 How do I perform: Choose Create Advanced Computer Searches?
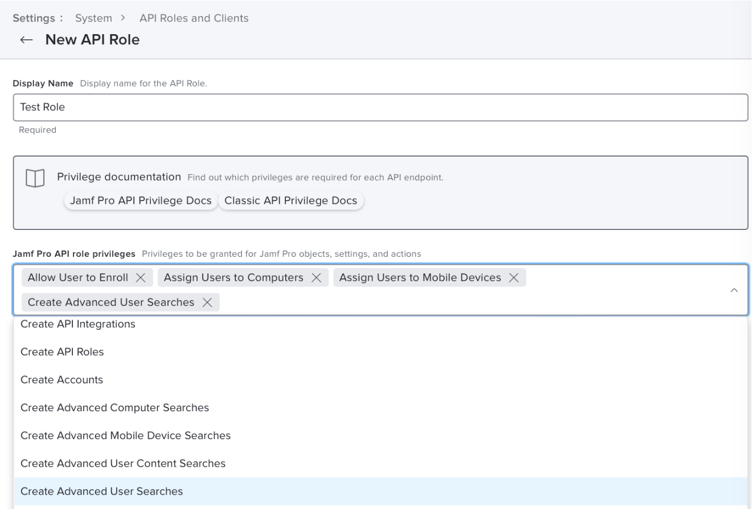coord(380,408)
